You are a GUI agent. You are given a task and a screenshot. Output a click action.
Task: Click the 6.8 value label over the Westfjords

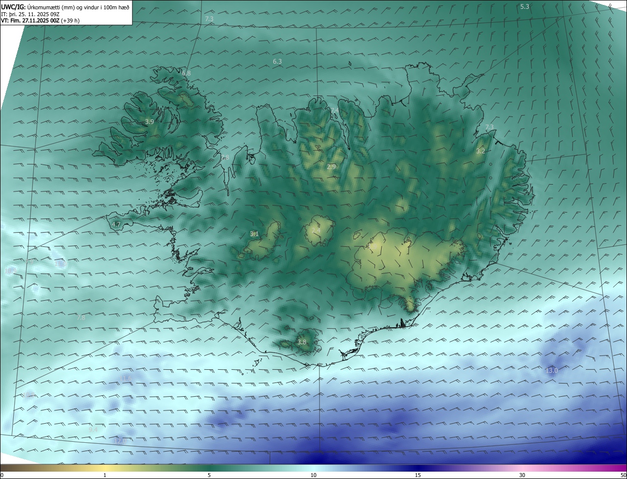pos(186,73)
